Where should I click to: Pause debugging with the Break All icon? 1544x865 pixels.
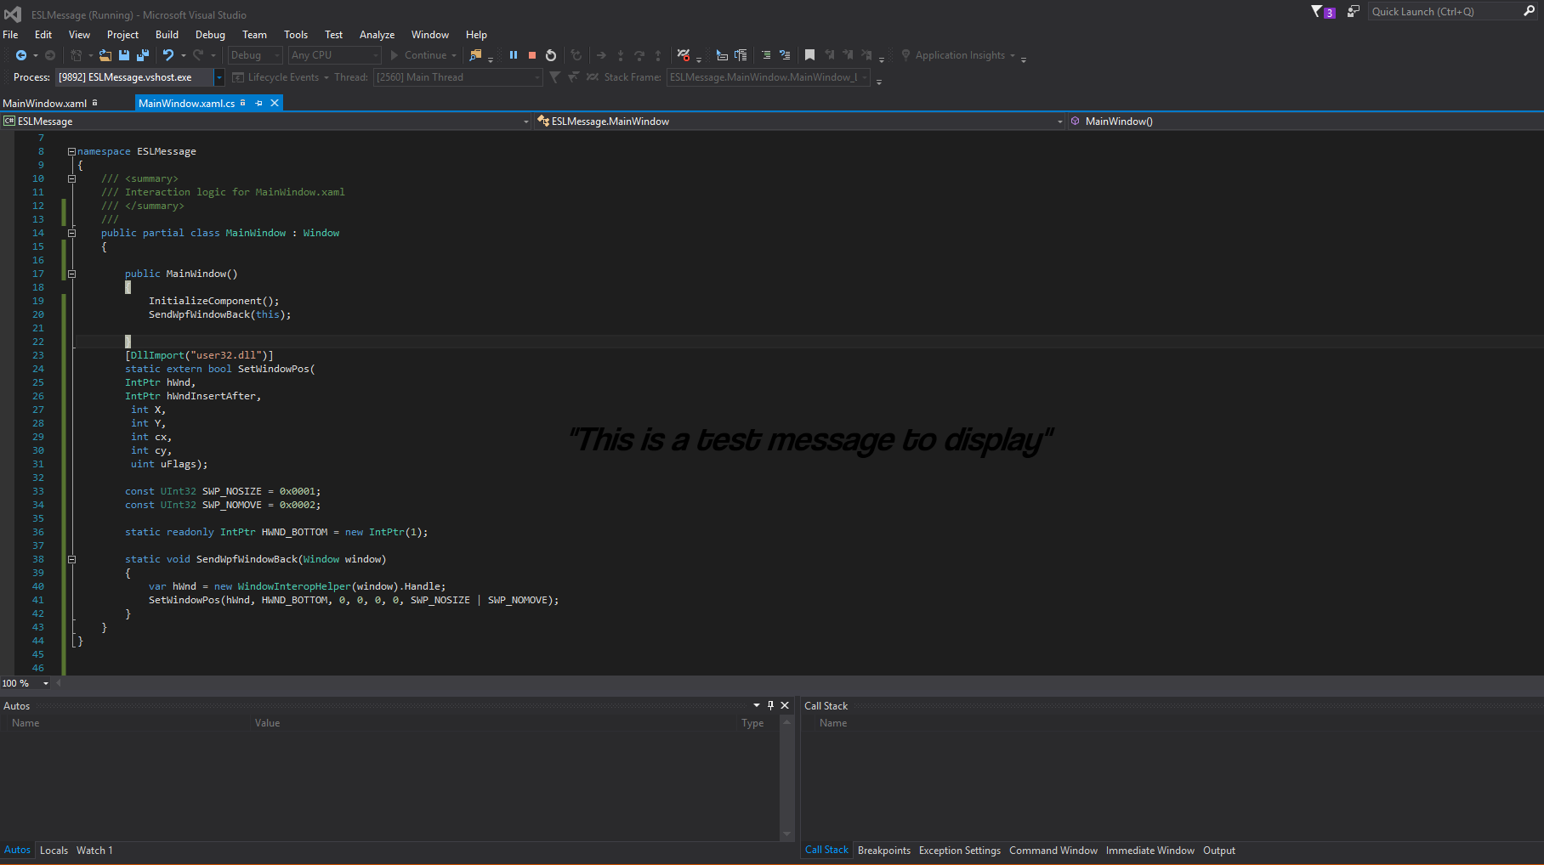(x=514, y=55)
